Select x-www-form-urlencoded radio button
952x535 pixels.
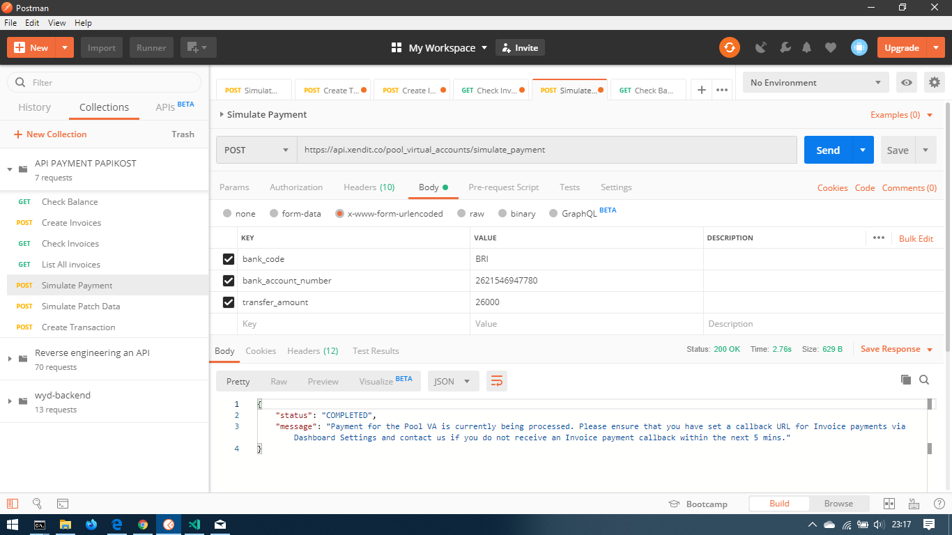(x=339, y=213)
